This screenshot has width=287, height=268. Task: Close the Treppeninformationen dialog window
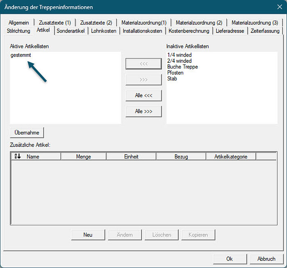point(279,7)
